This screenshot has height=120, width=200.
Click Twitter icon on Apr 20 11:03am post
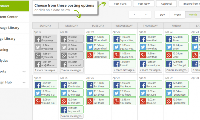coord(116,47)
